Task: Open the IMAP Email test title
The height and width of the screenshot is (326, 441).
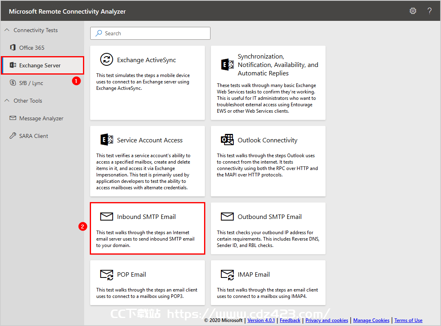Action: (x=254, y=275)
